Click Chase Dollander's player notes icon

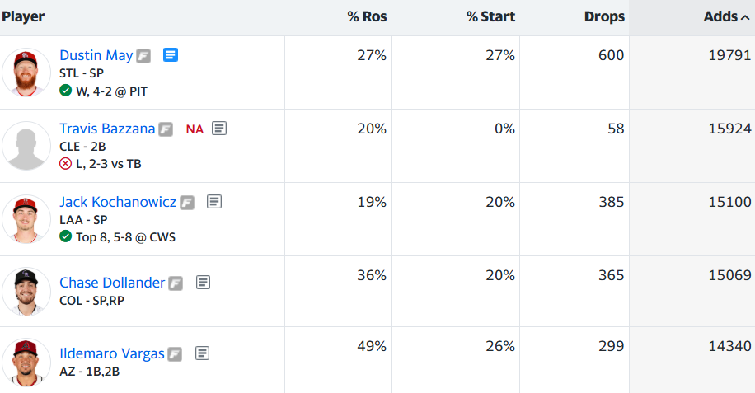point(203,283)
